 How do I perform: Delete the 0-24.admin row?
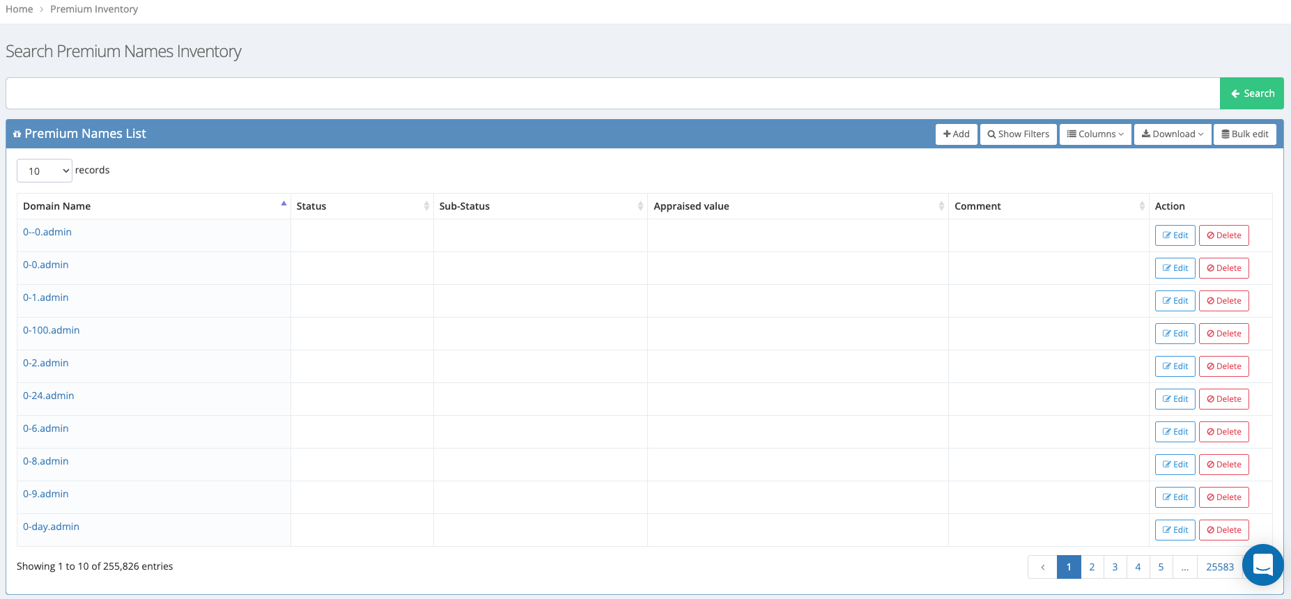1223,399
